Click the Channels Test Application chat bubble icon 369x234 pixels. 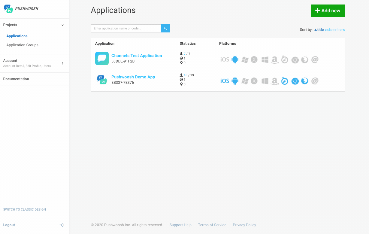click(x=102, y=58)
